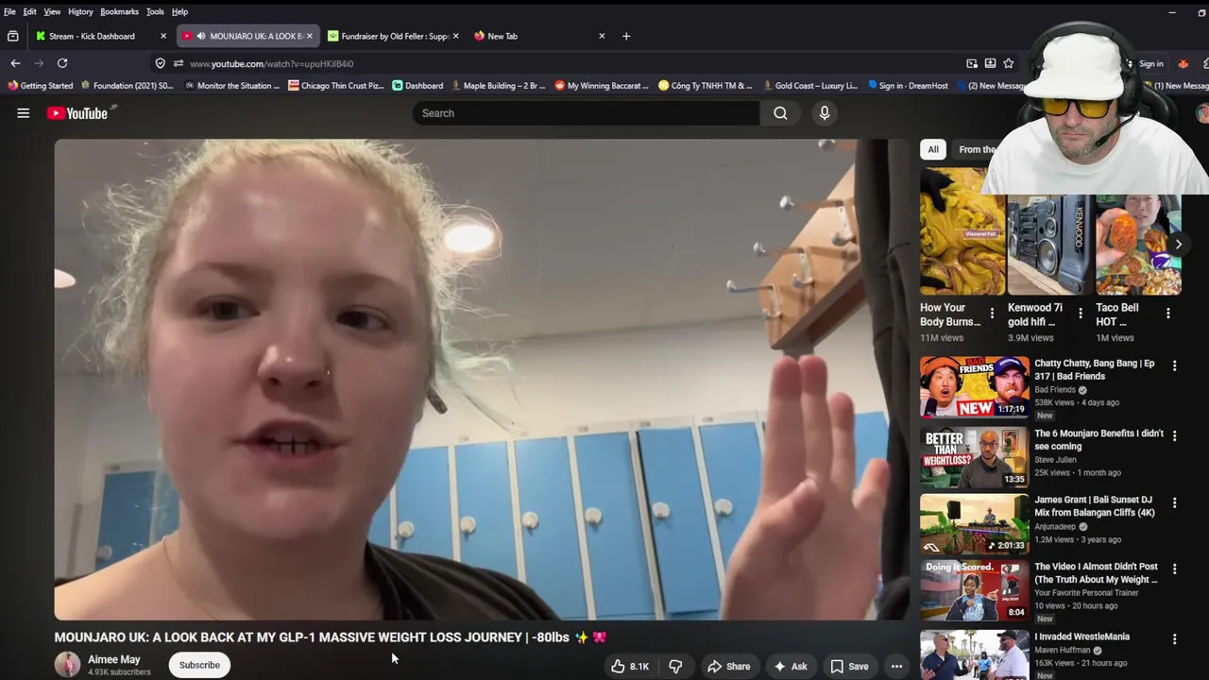Screen dimensions: 1209x680
Task: Bookmark this page with star icon
Action: (1009, 63)
